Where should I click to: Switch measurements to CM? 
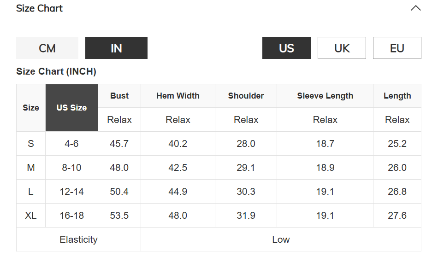tap(47, 48)
